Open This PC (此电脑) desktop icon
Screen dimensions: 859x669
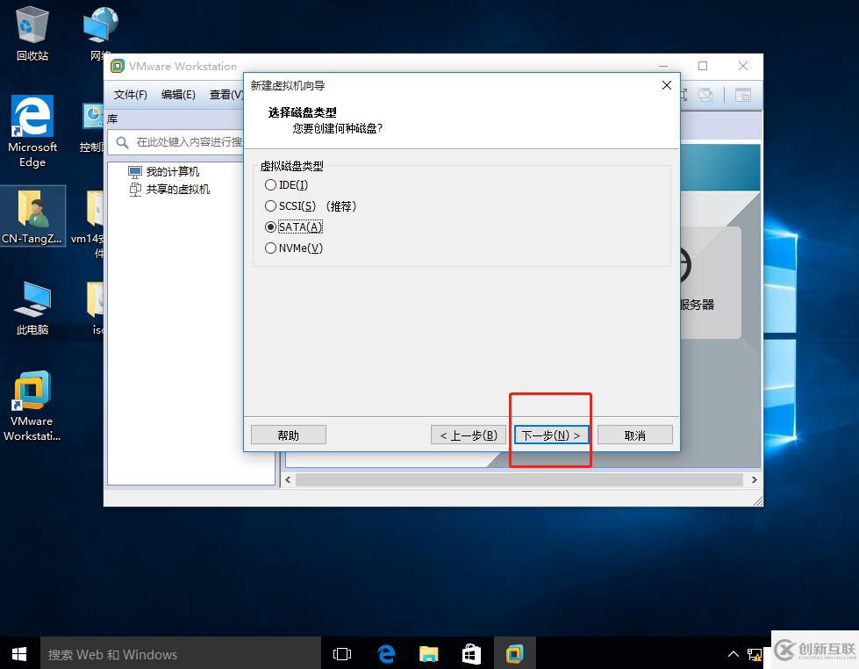tap(32, 303)
